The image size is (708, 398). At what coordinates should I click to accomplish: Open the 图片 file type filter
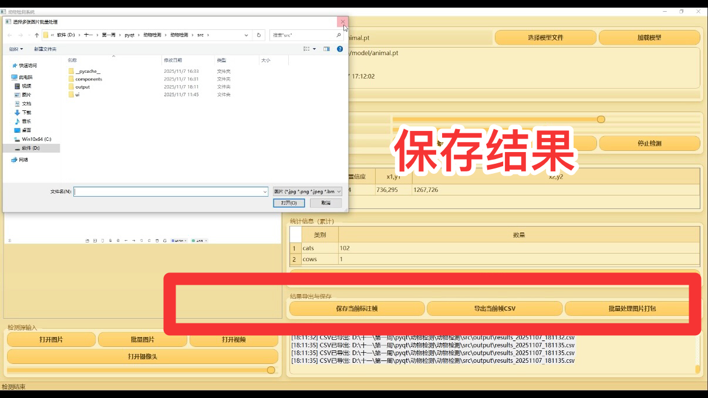click(x=307, y=191)
